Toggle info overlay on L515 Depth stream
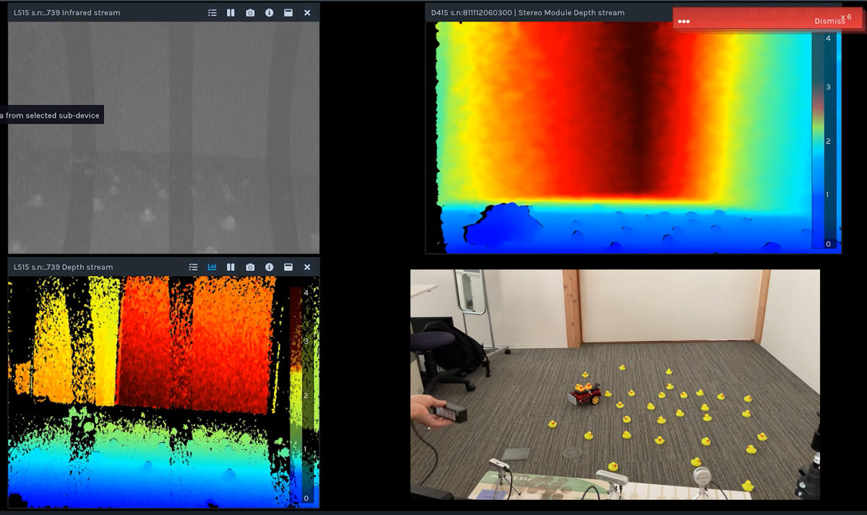 click(x=269, y=267)
